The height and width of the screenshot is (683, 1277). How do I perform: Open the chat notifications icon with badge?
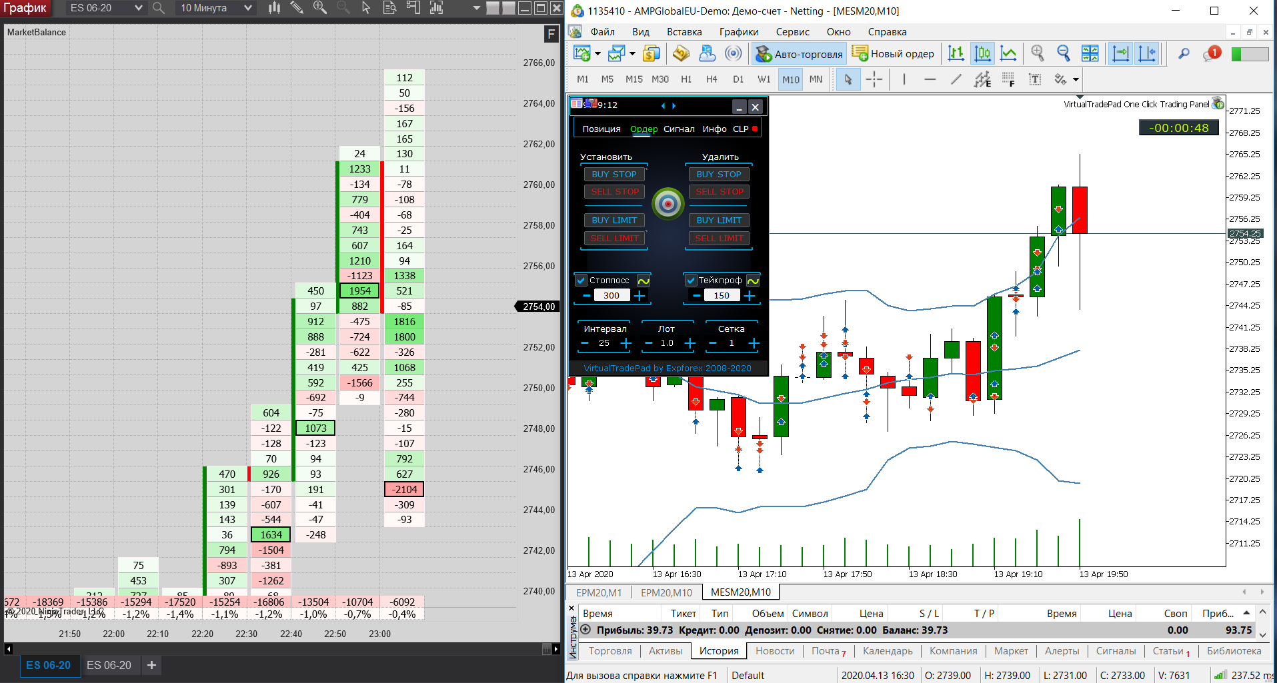[1211, 54]
